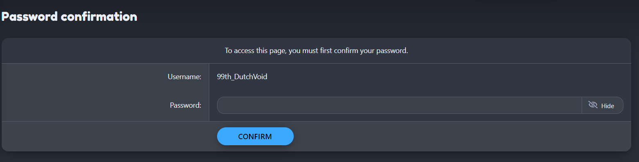This screenshot has width=639, height=162.
Task: Click the Password confirmation heading
Action: point(69,17)
